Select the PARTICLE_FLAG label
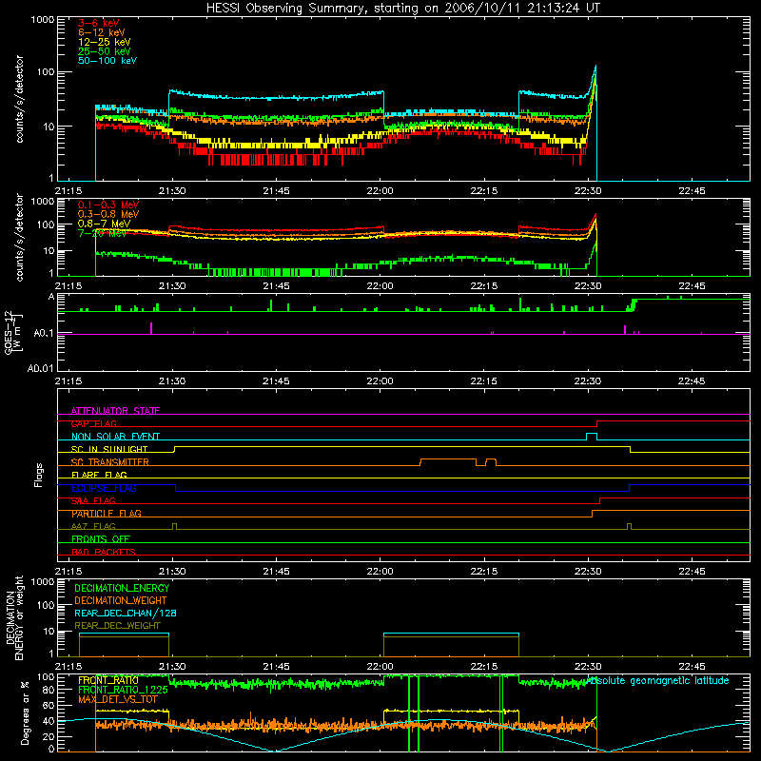This screenshot has height=761, width=761. [x=107, y=514]
